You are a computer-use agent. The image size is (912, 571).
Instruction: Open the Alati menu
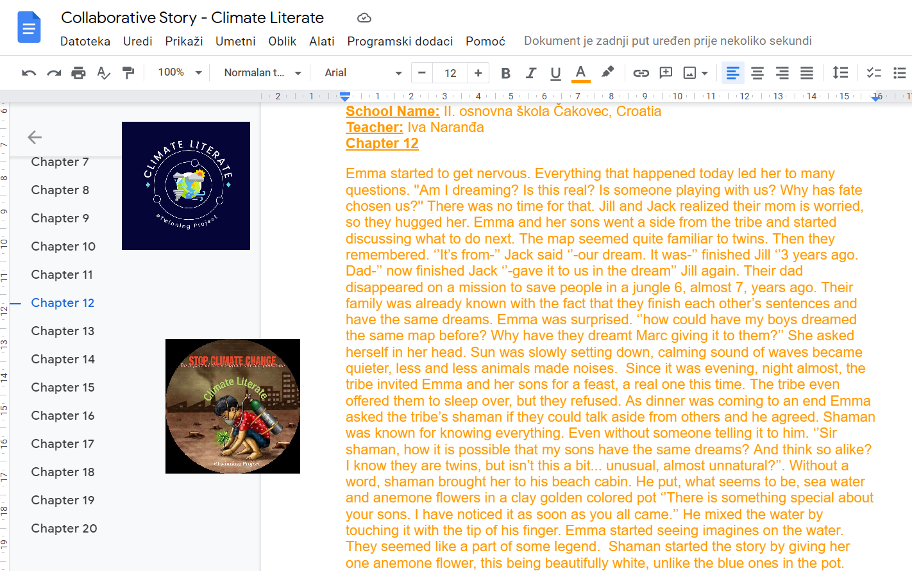click(x=322, y=41)
